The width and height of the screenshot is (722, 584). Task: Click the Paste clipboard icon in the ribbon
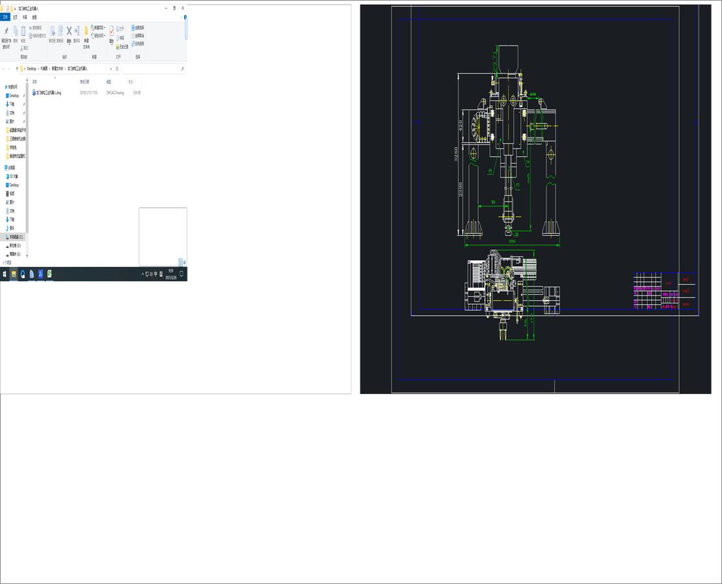23,32
